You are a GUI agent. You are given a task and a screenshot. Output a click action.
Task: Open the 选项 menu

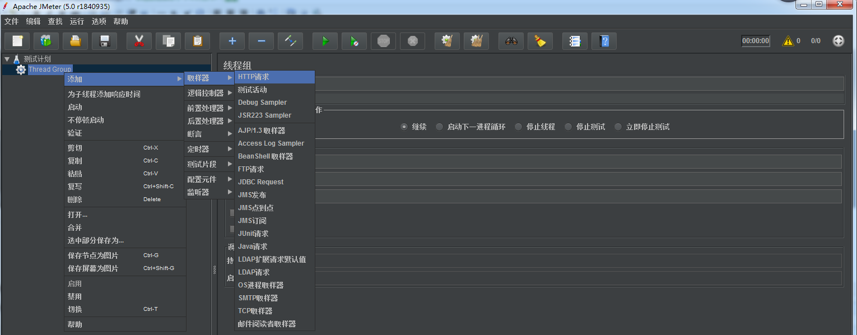(99, 21)
